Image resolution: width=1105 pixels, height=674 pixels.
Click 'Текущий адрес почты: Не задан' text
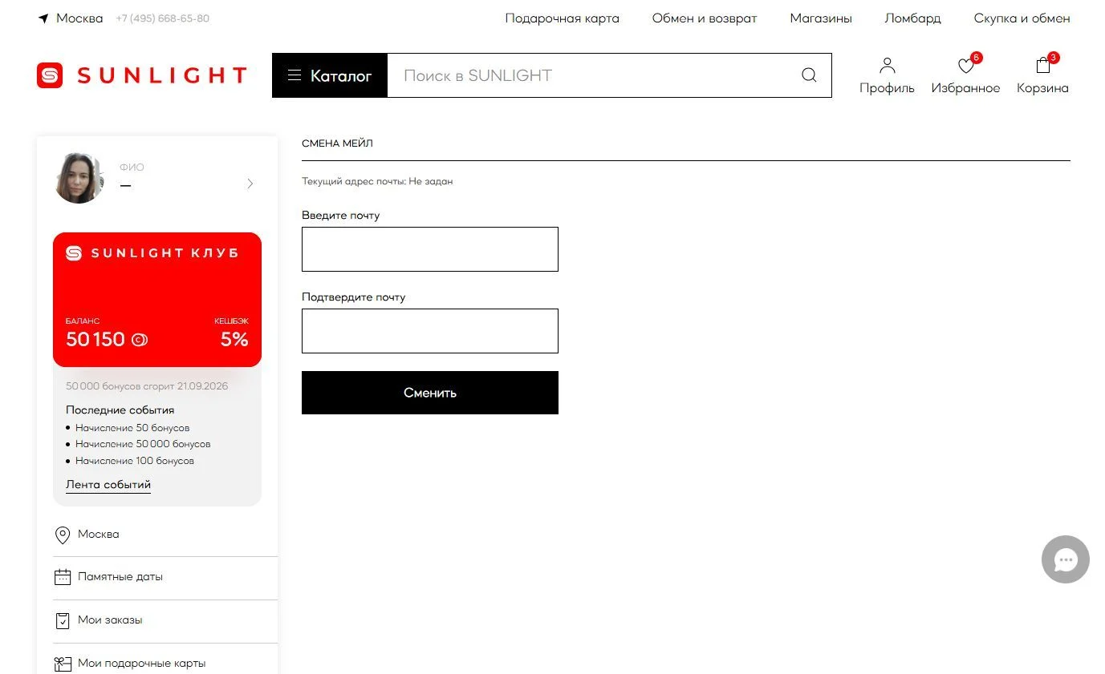[x=377, y=182]
